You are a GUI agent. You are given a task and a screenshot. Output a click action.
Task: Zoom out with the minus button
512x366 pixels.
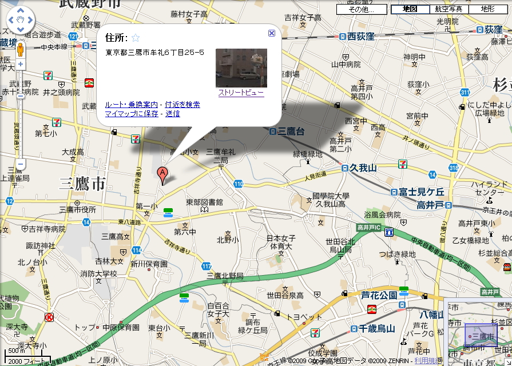21,165
